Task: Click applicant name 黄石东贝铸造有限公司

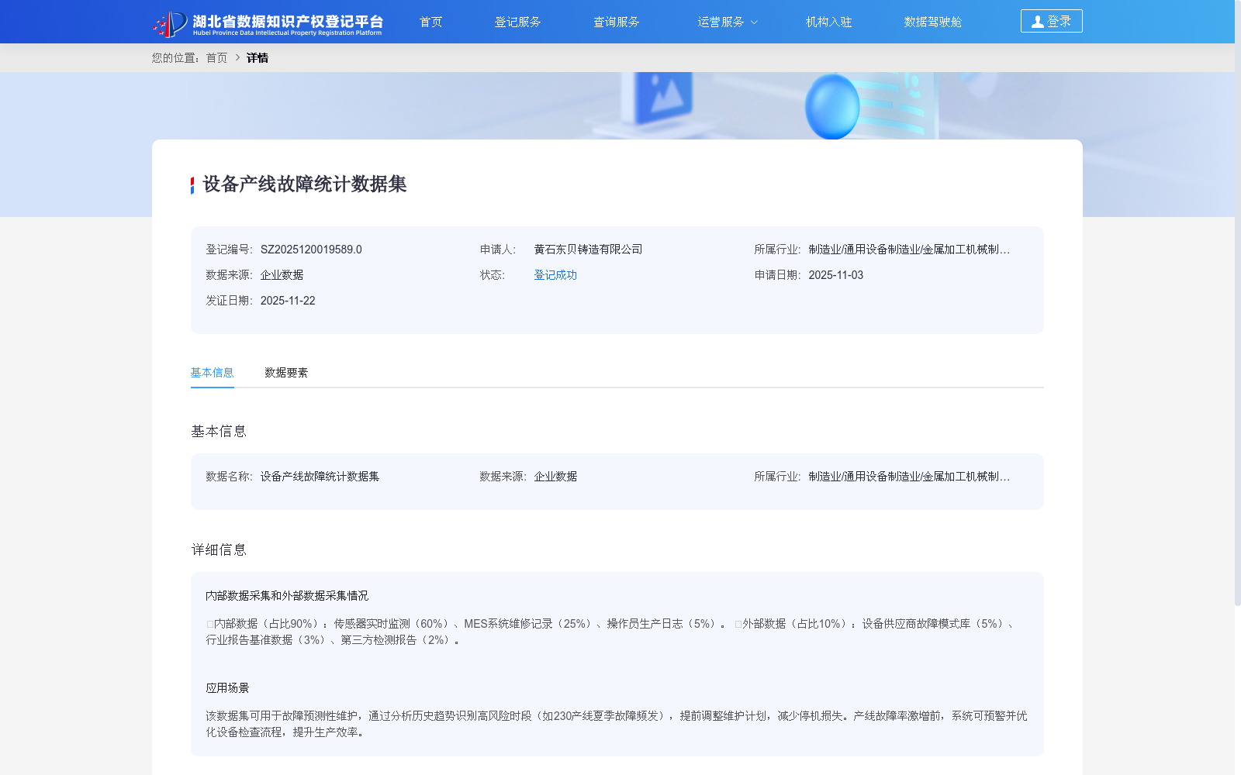Action: tap(588, 250)
